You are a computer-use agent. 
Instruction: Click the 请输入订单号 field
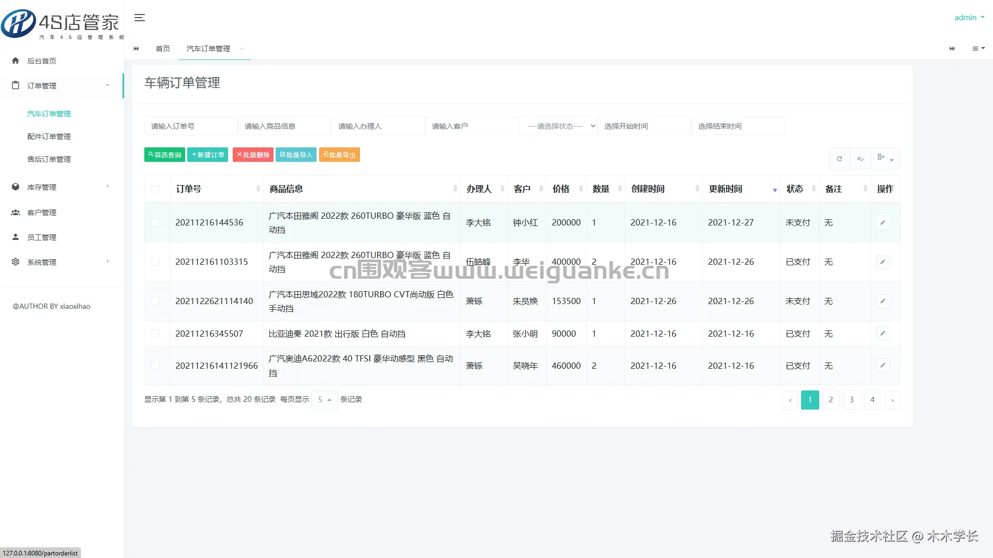[x=191, y=126]
